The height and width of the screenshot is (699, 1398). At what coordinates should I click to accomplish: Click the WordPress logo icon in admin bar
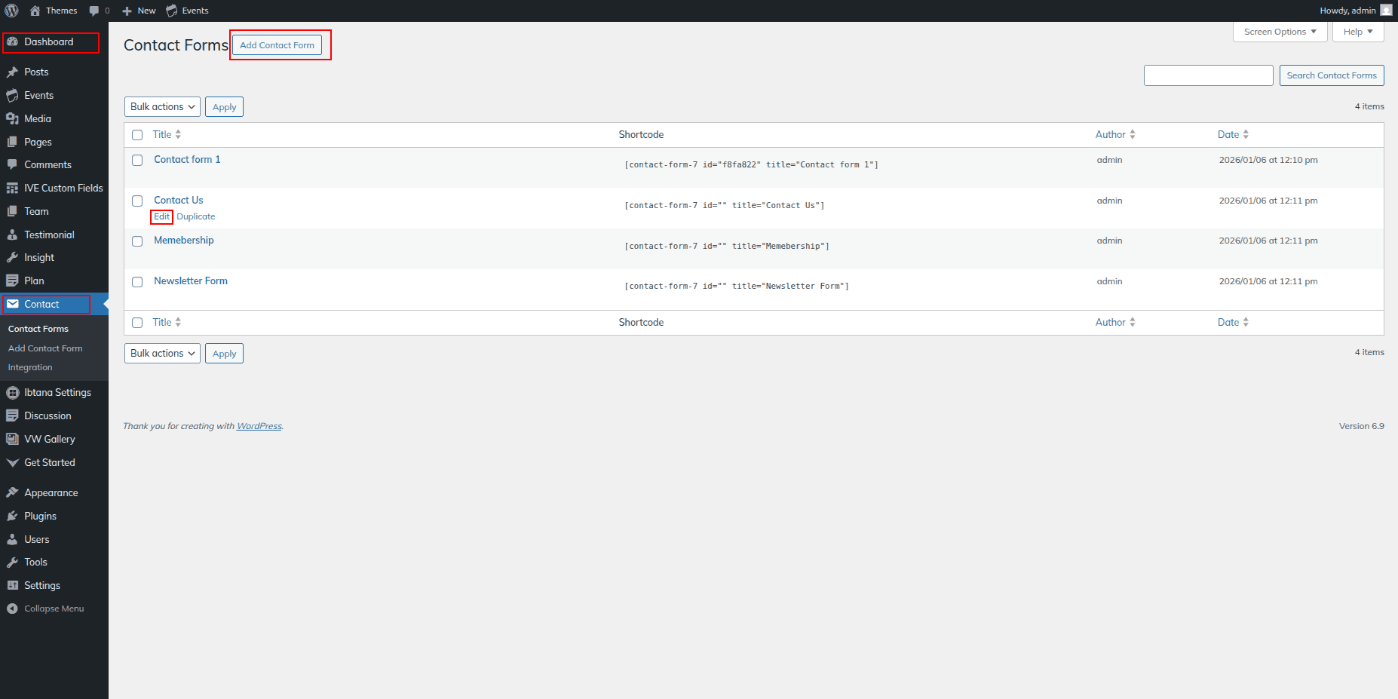(12, 11)
